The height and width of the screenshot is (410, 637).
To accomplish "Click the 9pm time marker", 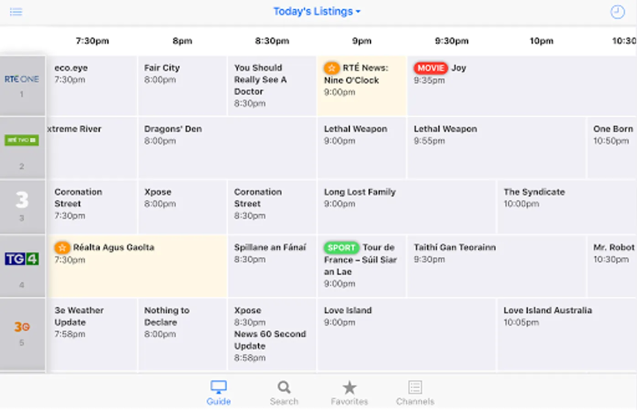I will coord(361,41).
